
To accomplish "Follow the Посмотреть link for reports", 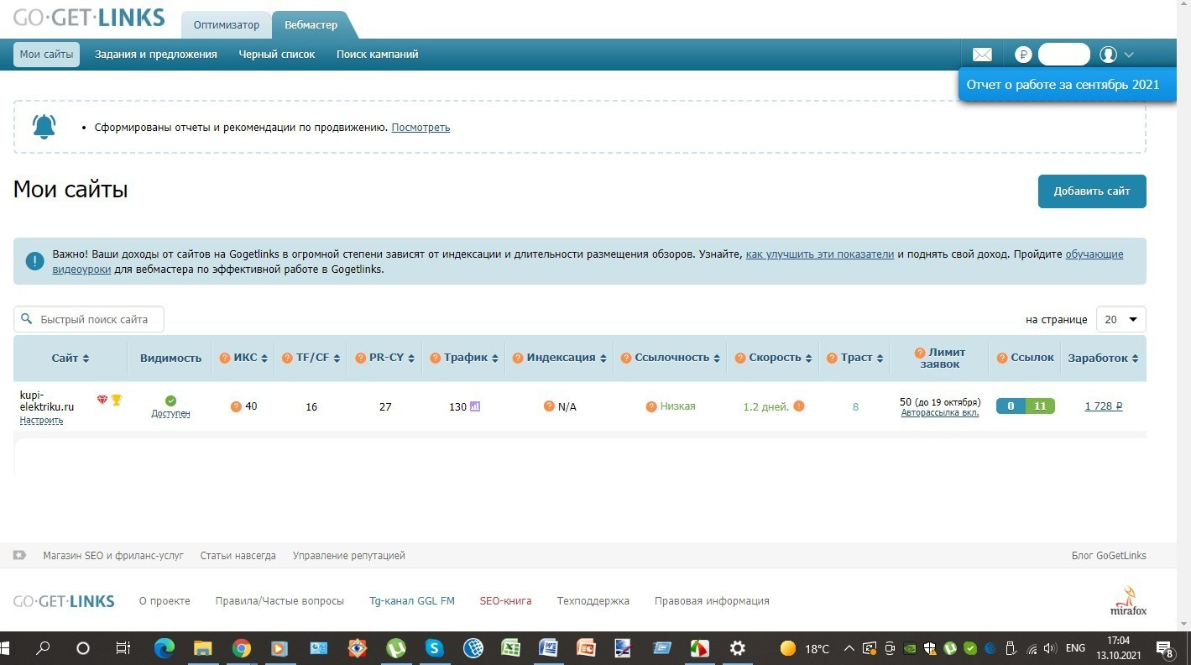I will 421,128.
